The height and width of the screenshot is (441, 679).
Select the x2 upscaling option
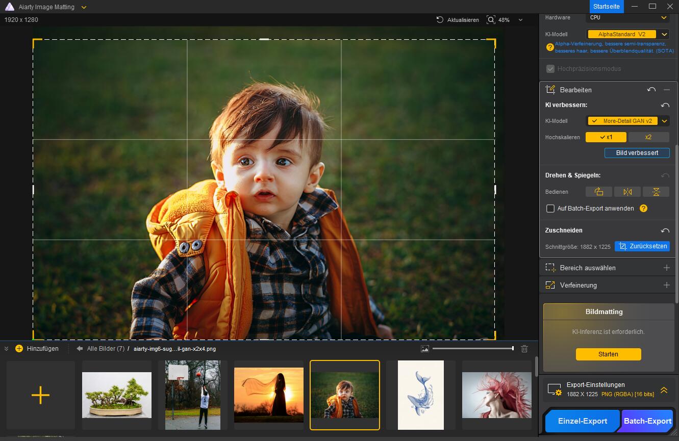click(648, 137)
